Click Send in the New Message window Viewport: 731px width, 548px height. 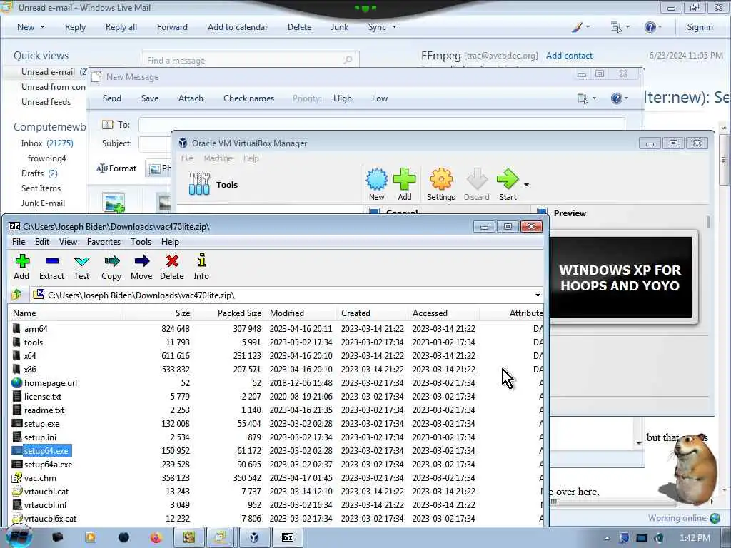pos(112,98)
